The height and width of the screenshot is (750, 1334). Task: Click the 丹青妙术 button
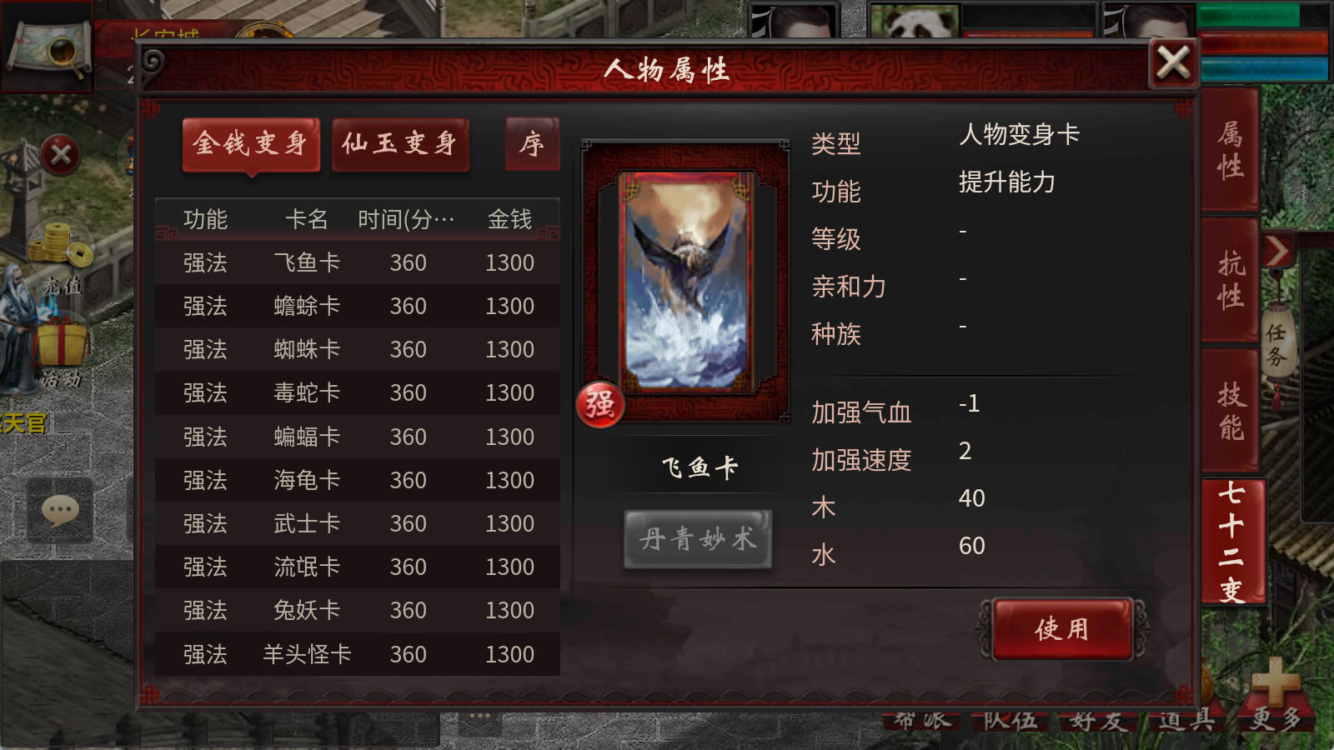[698, 540]
